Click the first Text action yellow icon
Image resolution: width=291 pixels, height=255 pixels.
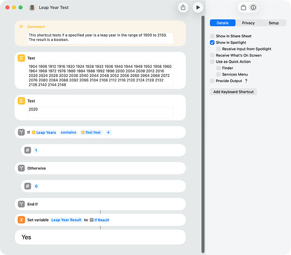pos(21,58)
